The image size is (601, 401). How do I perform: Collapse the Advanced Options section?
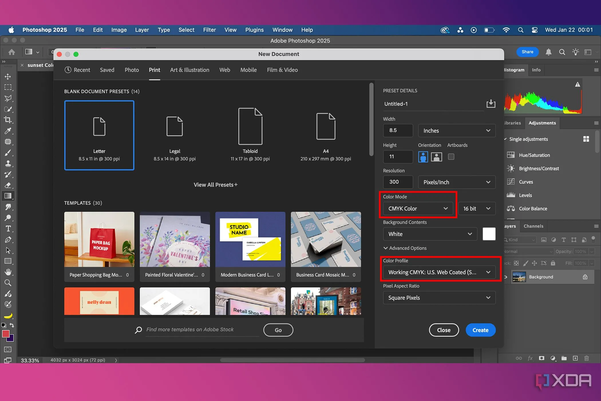coord(405,248)
